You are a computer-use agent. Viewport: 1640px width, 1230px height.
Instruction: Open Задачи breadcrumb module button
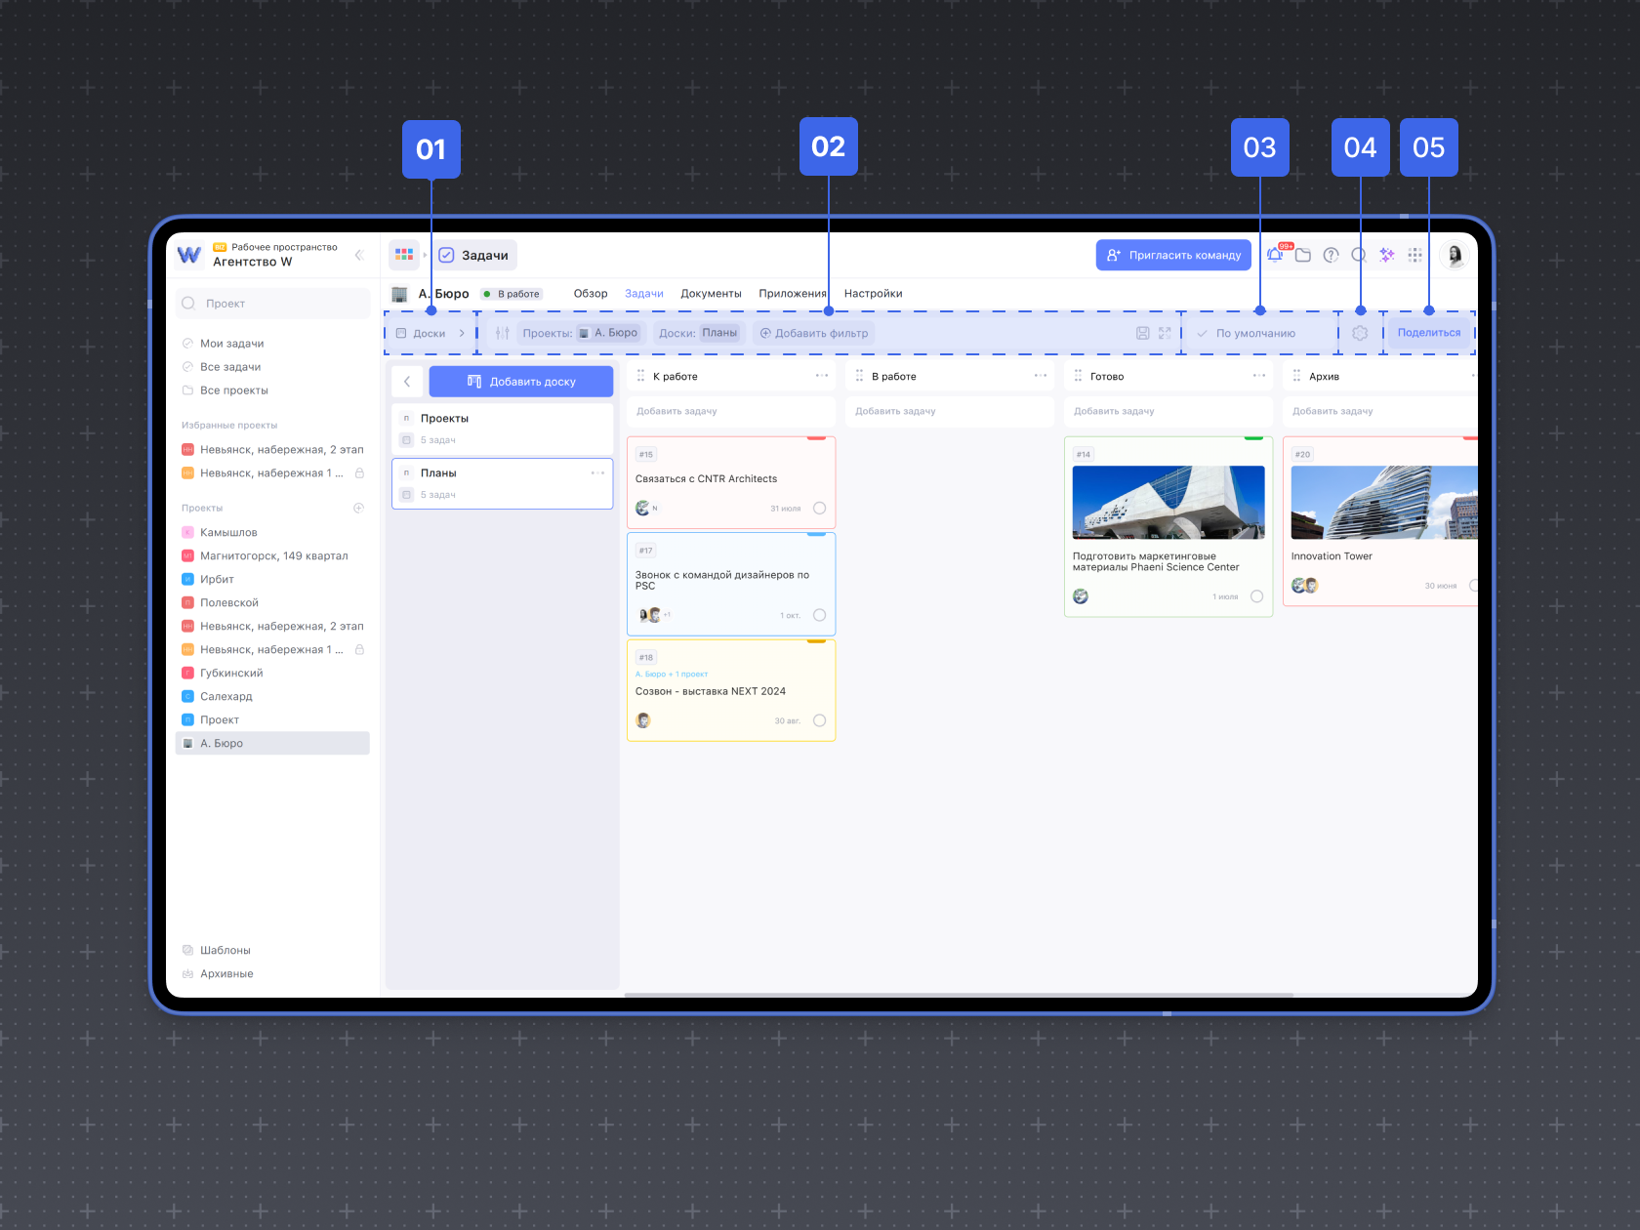[473, 255]
